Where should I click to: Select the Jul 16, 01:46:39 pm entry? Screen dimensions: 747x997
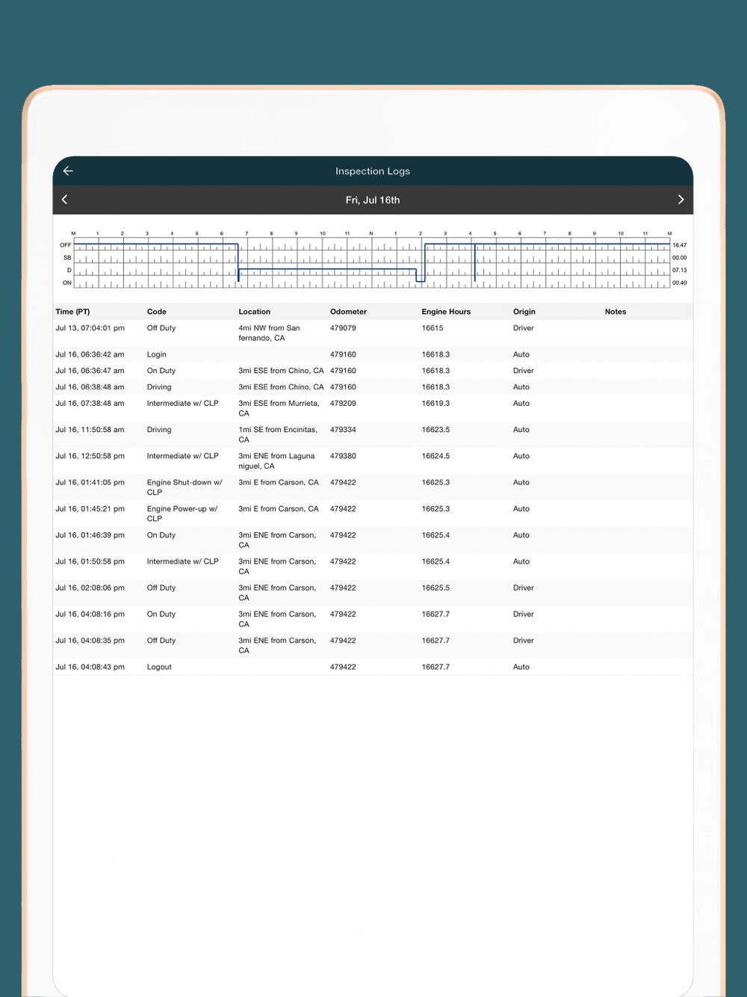373,540
